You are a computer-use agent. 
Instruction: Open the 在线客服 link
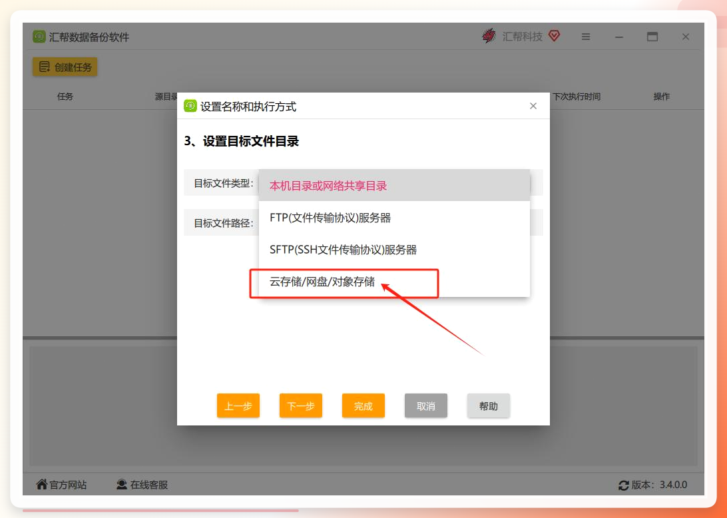coord(149,485)
